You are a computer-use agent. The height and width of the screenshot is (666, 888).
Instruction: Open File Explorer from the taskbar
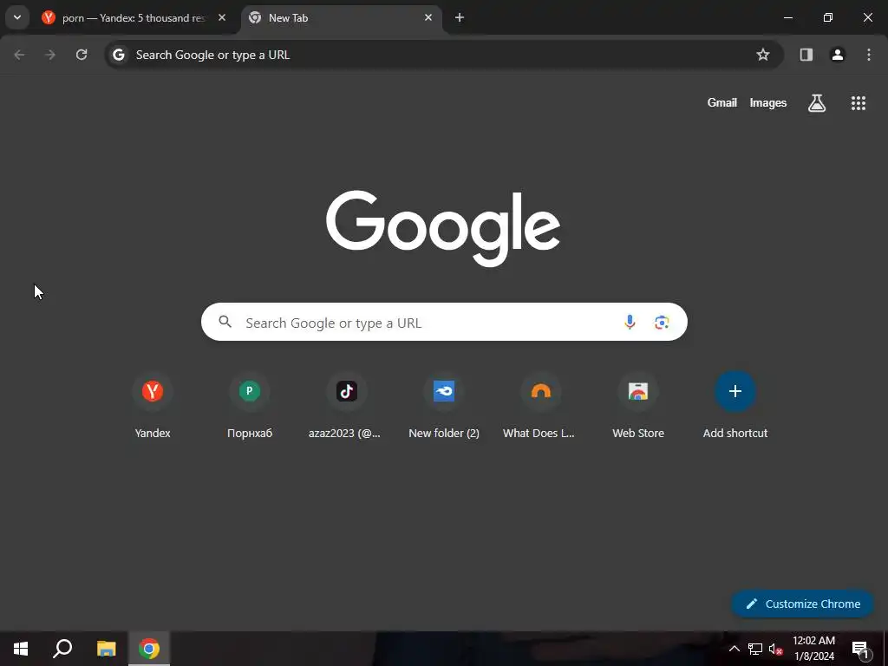(x=106, y=649)
